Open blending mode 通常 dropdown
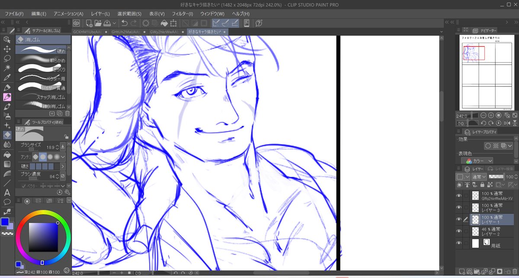 [x=479, y=176]
